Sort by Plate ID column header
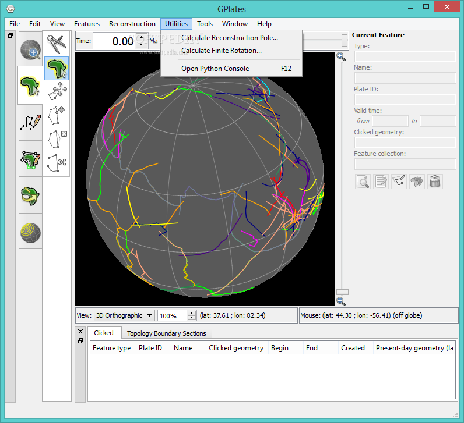464x423 pixels. pos(153,348)
